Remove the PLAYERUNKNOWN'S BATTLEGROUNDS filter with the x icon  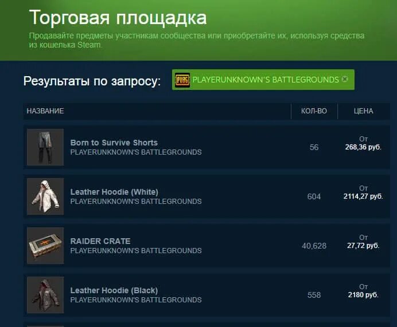pyautogui.click(x=345, y=79)
